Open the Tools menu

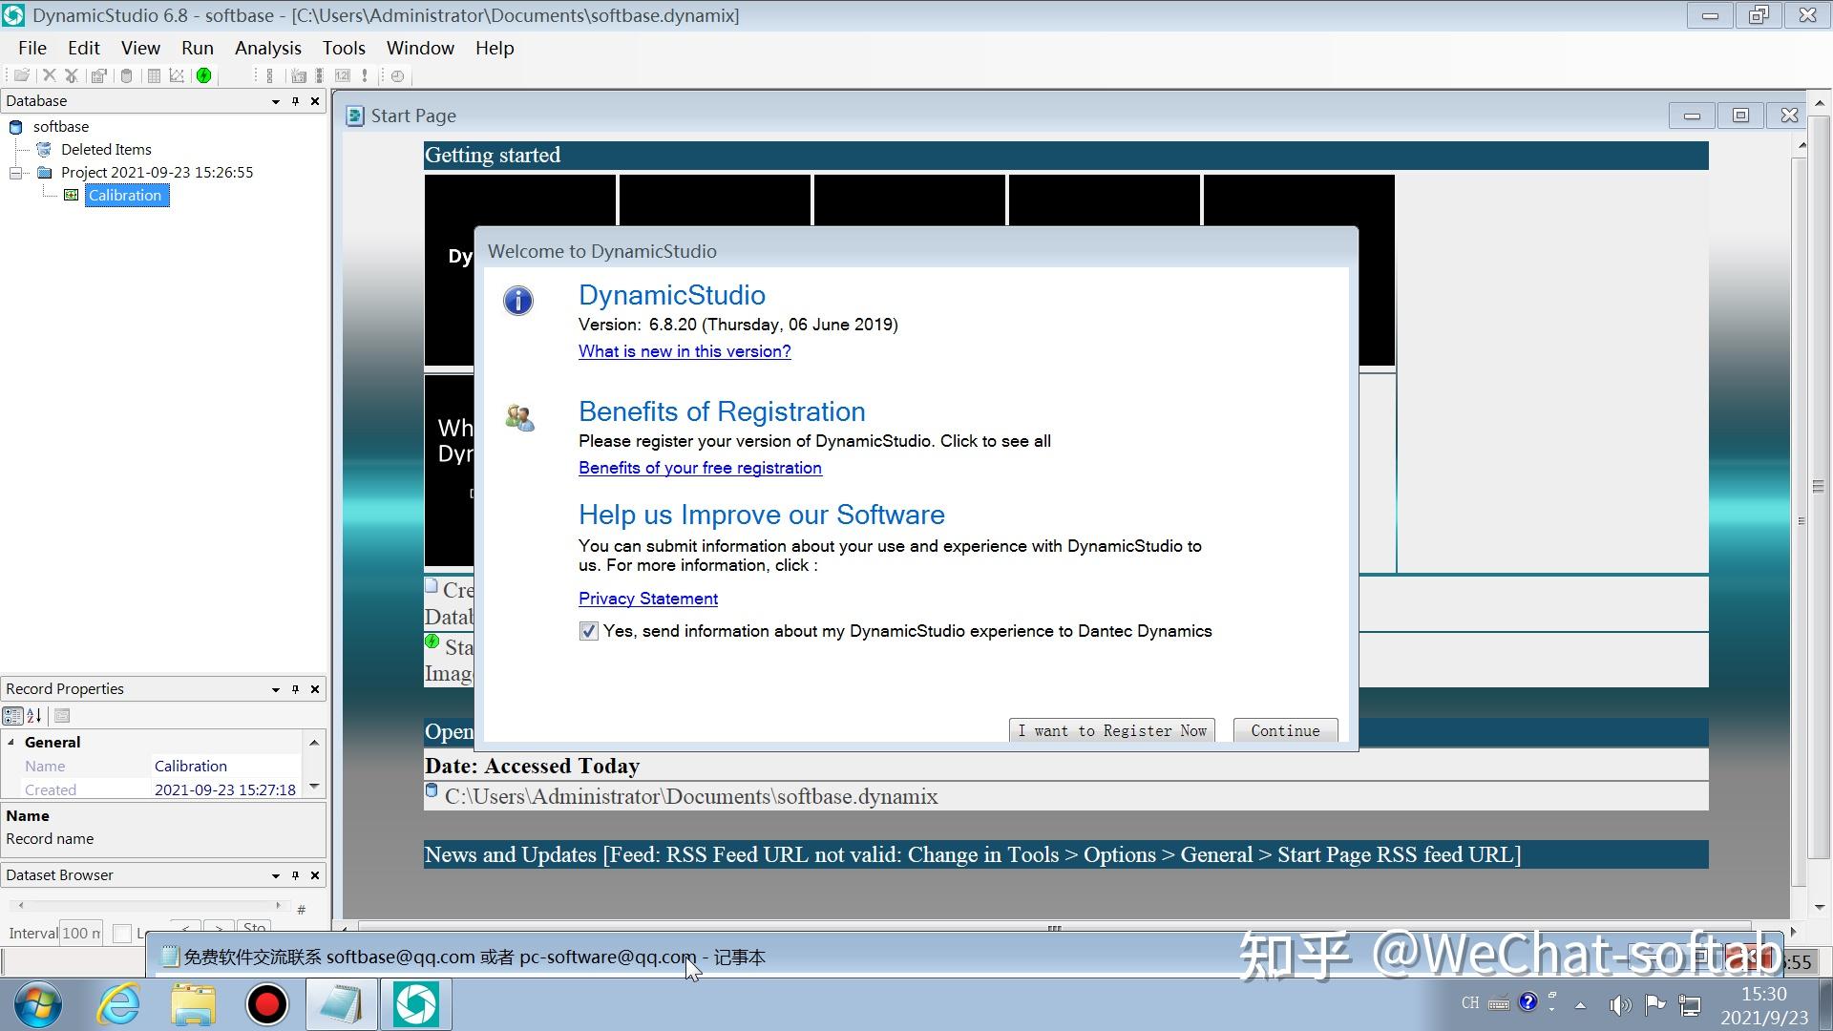[344, 48]
